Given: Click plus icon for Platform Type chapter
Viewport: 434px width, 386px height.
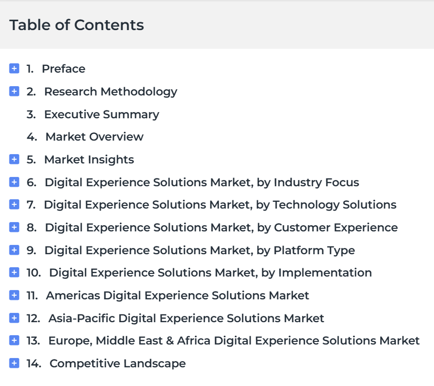Looking at the screenshot, I should (x=14, y=250).
